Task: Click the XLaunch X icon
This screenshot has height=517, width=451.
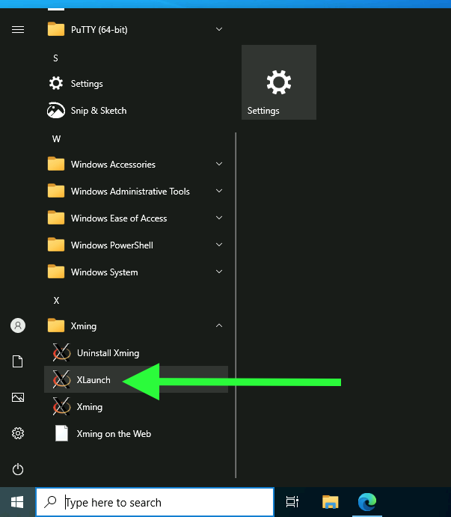Action: (61, 379)
